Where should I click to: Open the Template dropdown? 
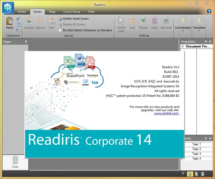(199, 24)
